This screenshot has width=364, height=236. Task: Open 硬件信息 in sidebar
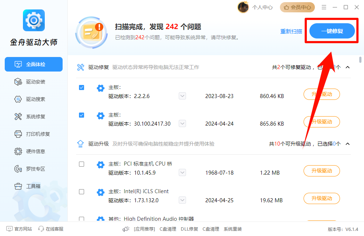pyautogui.click(x=33, y=151)
